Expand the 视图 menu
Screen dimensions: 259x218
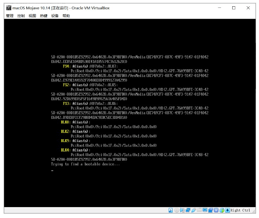click(x=32, y=16)
